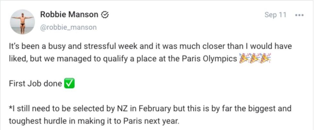Click the "First Job done" text
Viewport: 314px width, 130px height.
click(x=35, y=84)
